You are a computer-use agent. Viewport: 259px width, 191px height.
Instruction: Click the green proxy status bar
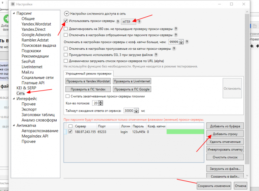click(185, 132)
